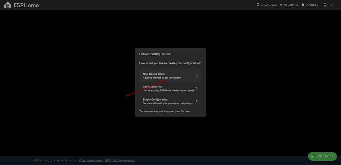341x165 pixels.
Task: Click the green NEW DEVICE button label
Action: click(x=325, y=156)
